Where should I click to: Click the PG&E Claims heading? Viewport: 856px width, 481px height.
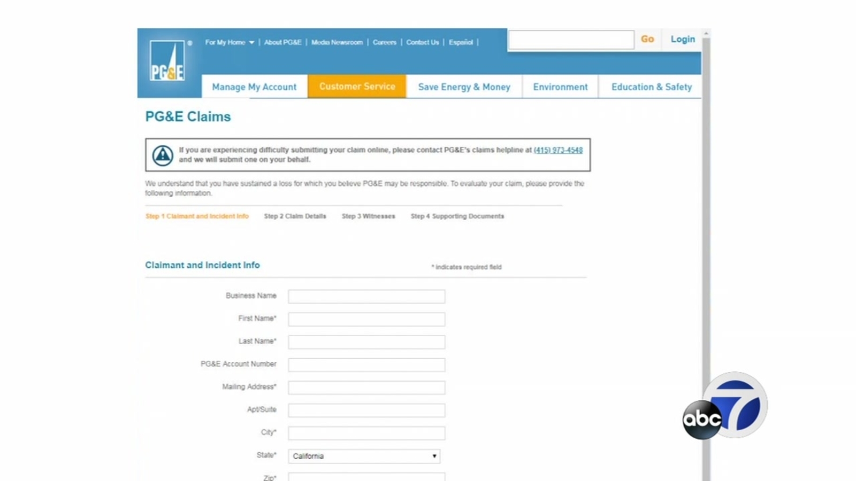(188, 117)
